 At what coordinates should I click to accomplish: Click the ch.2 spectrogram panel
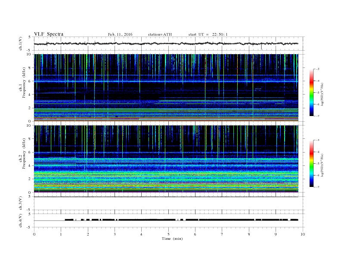pos(166,159)
